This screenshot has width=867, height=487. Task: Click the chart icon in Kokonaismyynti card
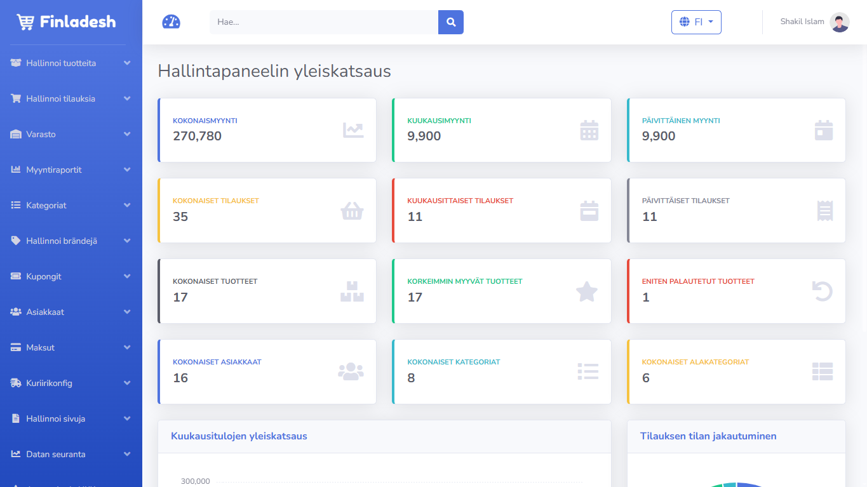pyautogui.click(x=353, y=130)
